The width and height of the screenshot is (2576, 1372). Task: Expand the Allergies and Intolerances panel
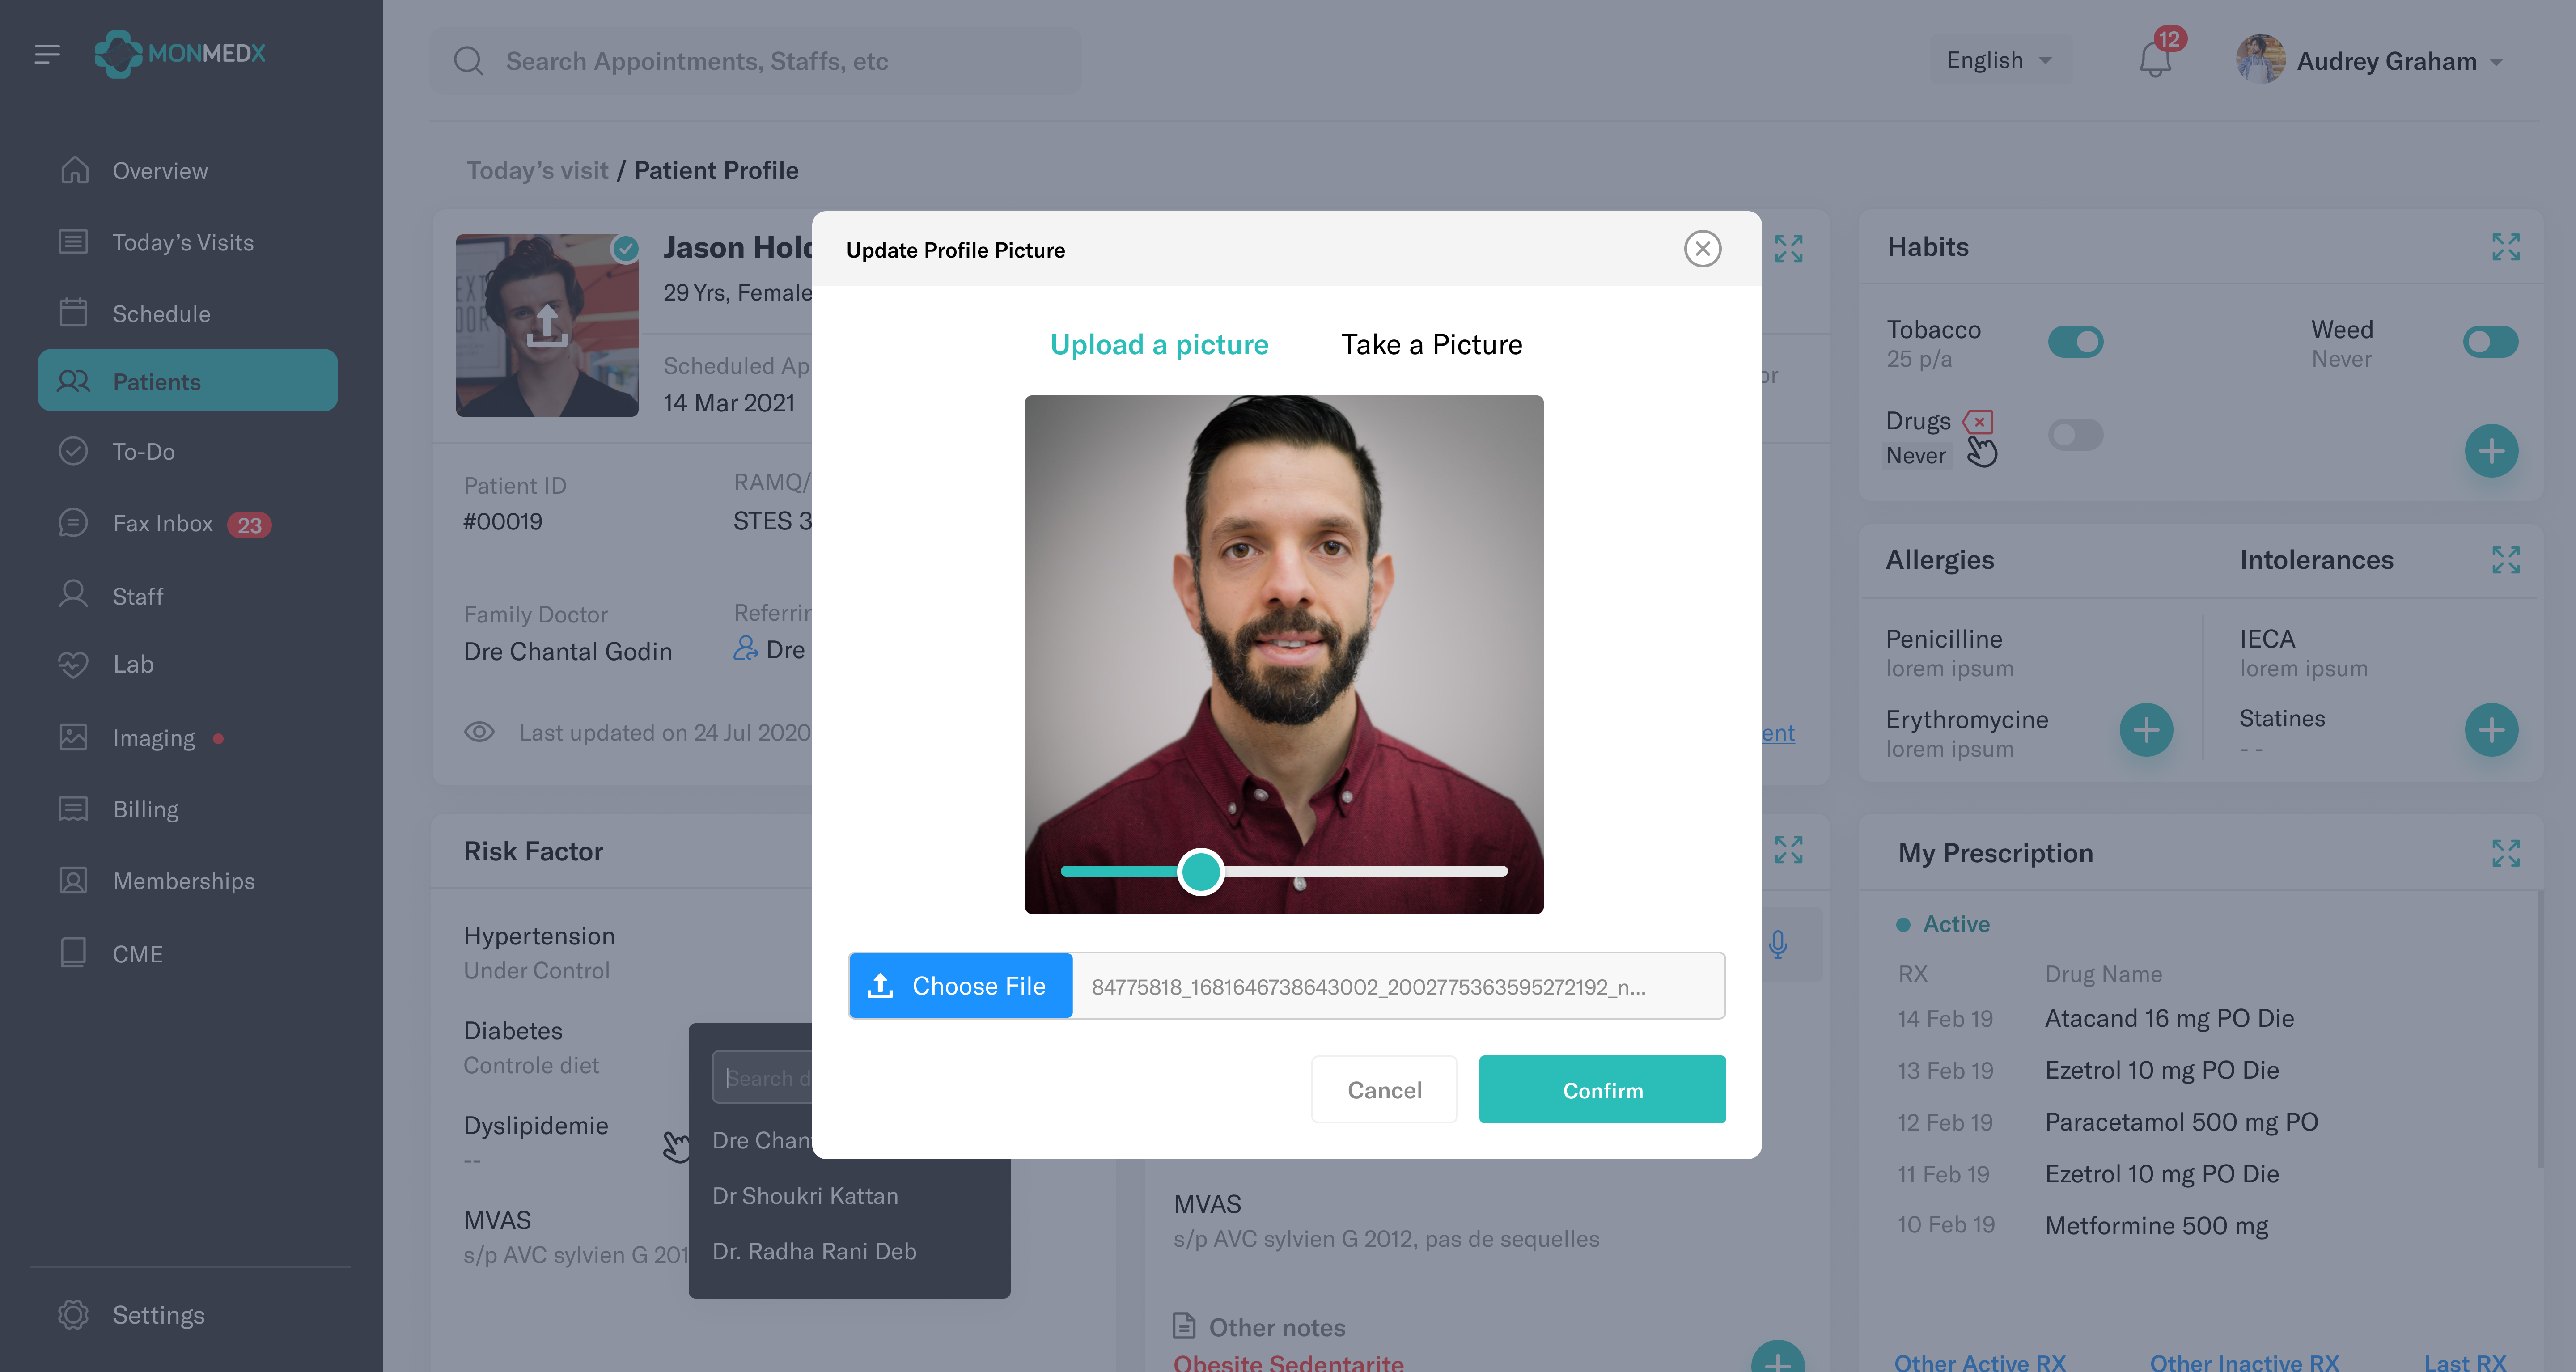coord(2506,560)
